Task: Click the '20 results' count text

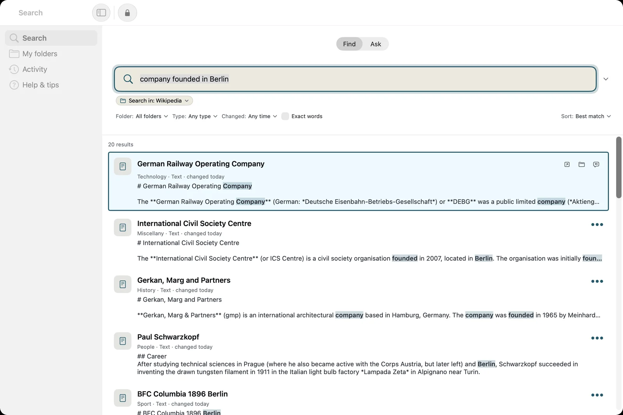Action: coord(121,145)
